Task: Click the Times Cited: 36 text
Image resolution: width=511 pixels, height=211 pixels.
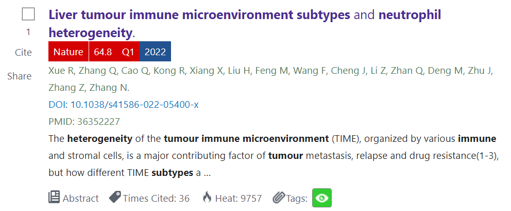Action: (156, 198)
